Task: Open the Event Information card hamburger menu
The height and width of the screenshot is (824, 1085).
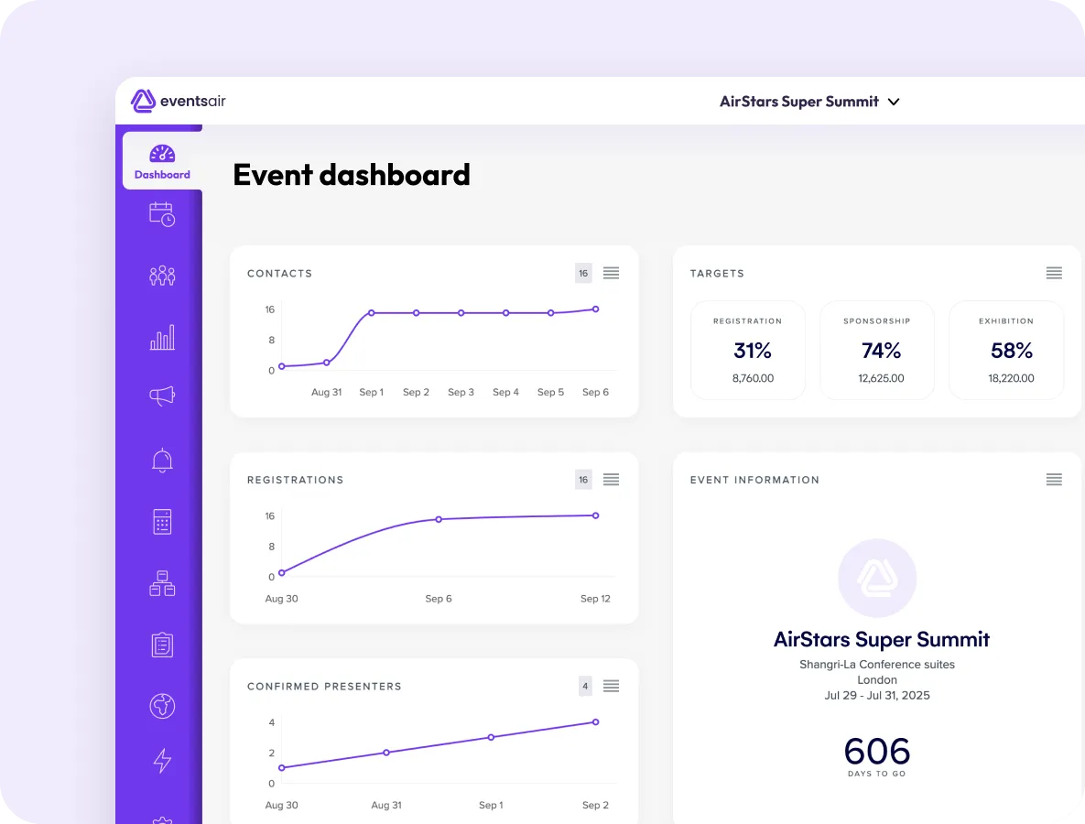Action: 1054,480
